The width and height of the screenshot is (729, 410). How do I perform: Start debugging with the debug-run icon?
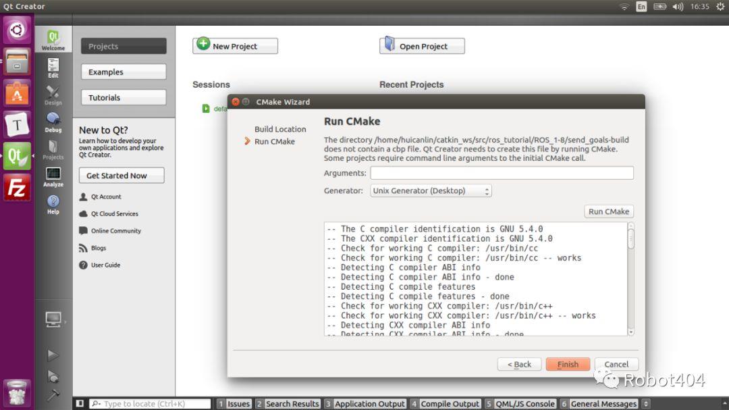point(53,376)
